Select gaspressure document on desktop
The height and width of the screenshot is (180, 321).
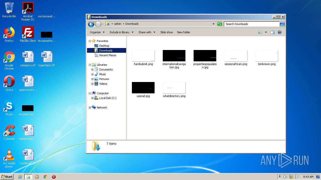[x=28, y=83]
